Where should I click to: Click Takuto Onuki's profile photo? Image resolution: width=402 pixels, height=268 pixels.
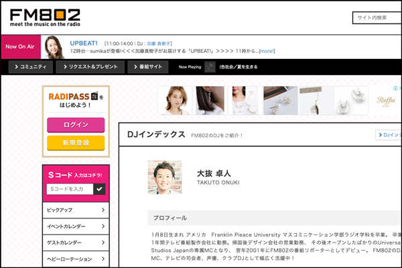click(x=164, y=178)
